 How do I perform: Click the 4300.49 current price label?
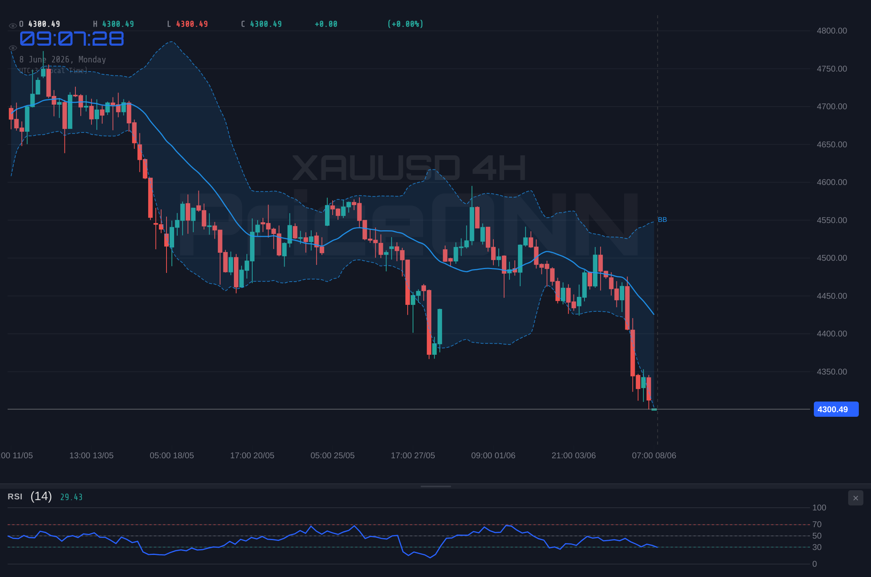[x=836, y=409]
